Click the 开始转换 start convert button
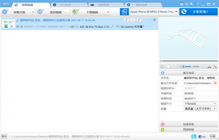 (199, 12)
